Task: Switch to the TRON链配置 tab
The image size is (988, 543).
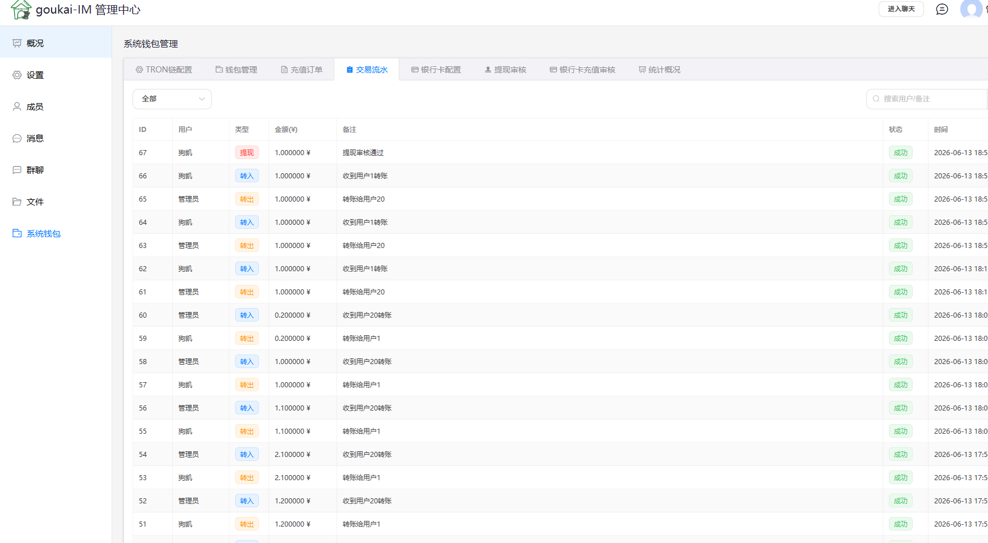Action: pos(164,70)
